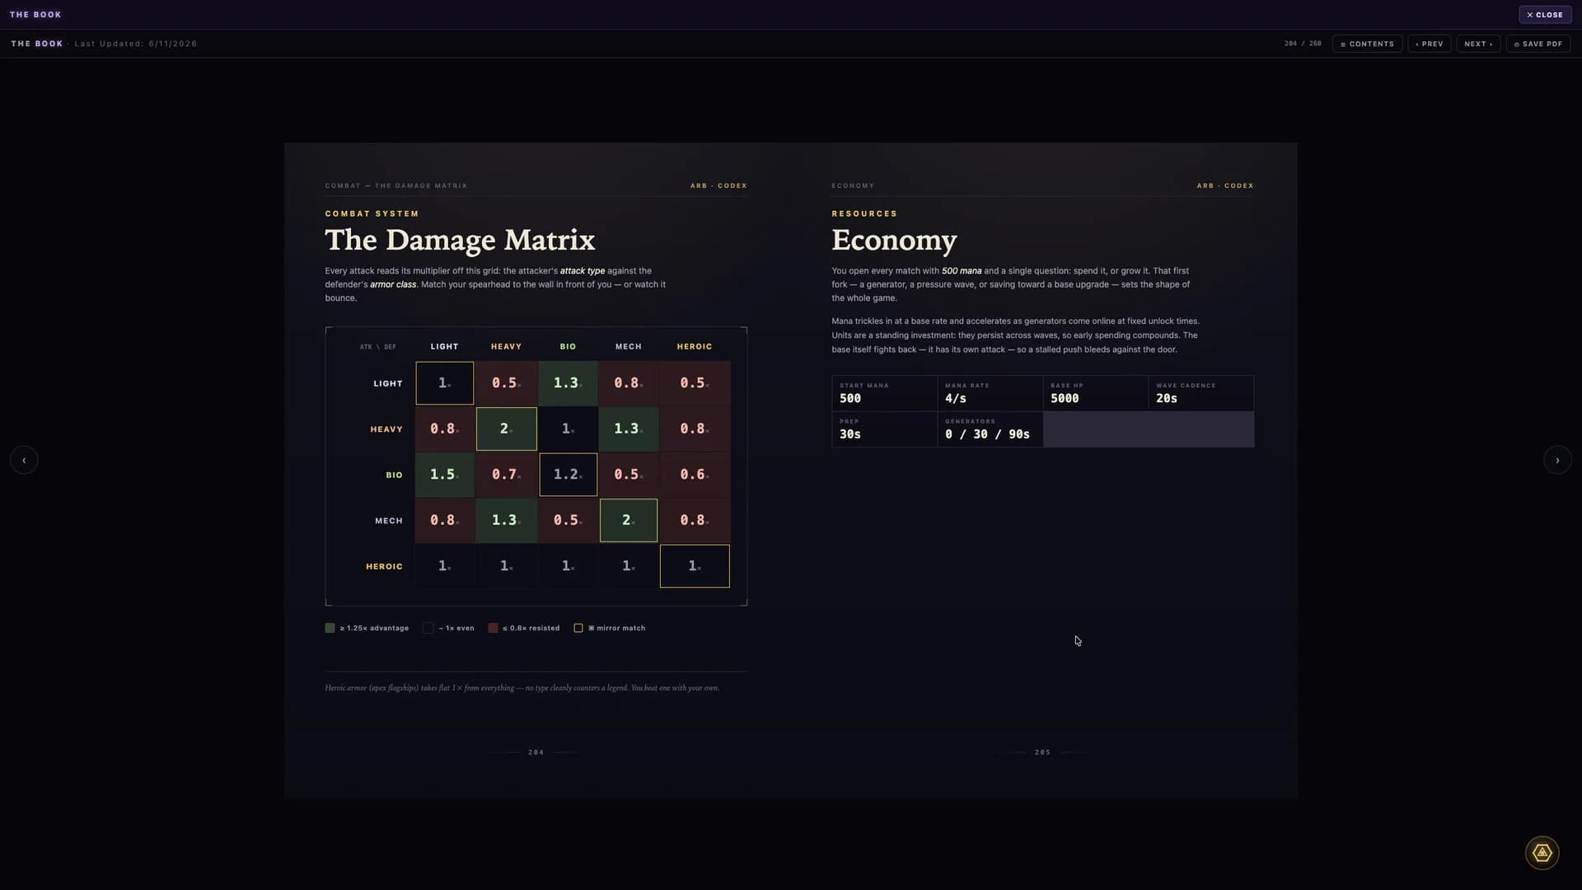Select the Light vs Light mirror cell
Image resolution: width=1582 pixels, height=890 pixels.
pyautogui.click(x=445, y=383)
